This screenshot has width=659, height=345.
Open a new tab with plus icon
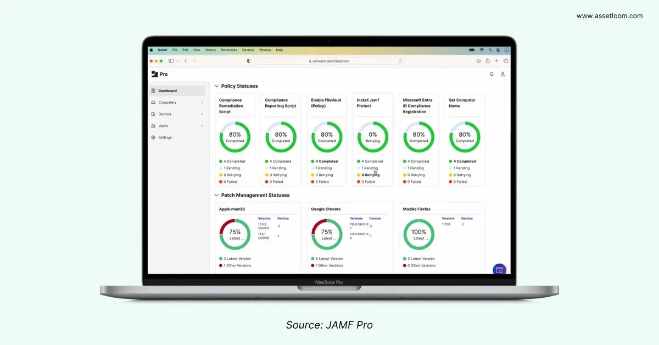(x=496, y=61)
